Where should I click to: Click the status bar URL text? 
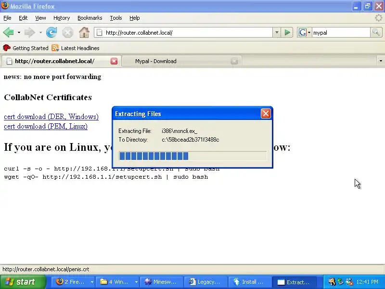pyautogui.click(x=46, y=269)
